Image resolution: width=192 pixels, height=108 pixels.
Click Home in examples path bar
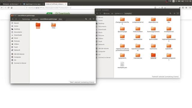(106, 13)
